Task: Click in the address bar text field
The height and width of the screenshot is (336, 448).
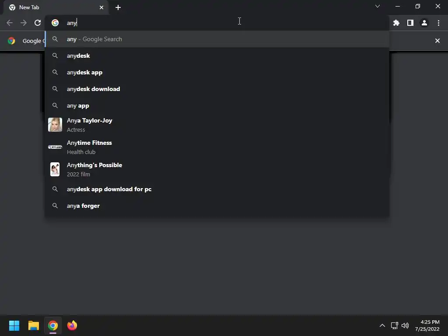Action: coord(223,23)
